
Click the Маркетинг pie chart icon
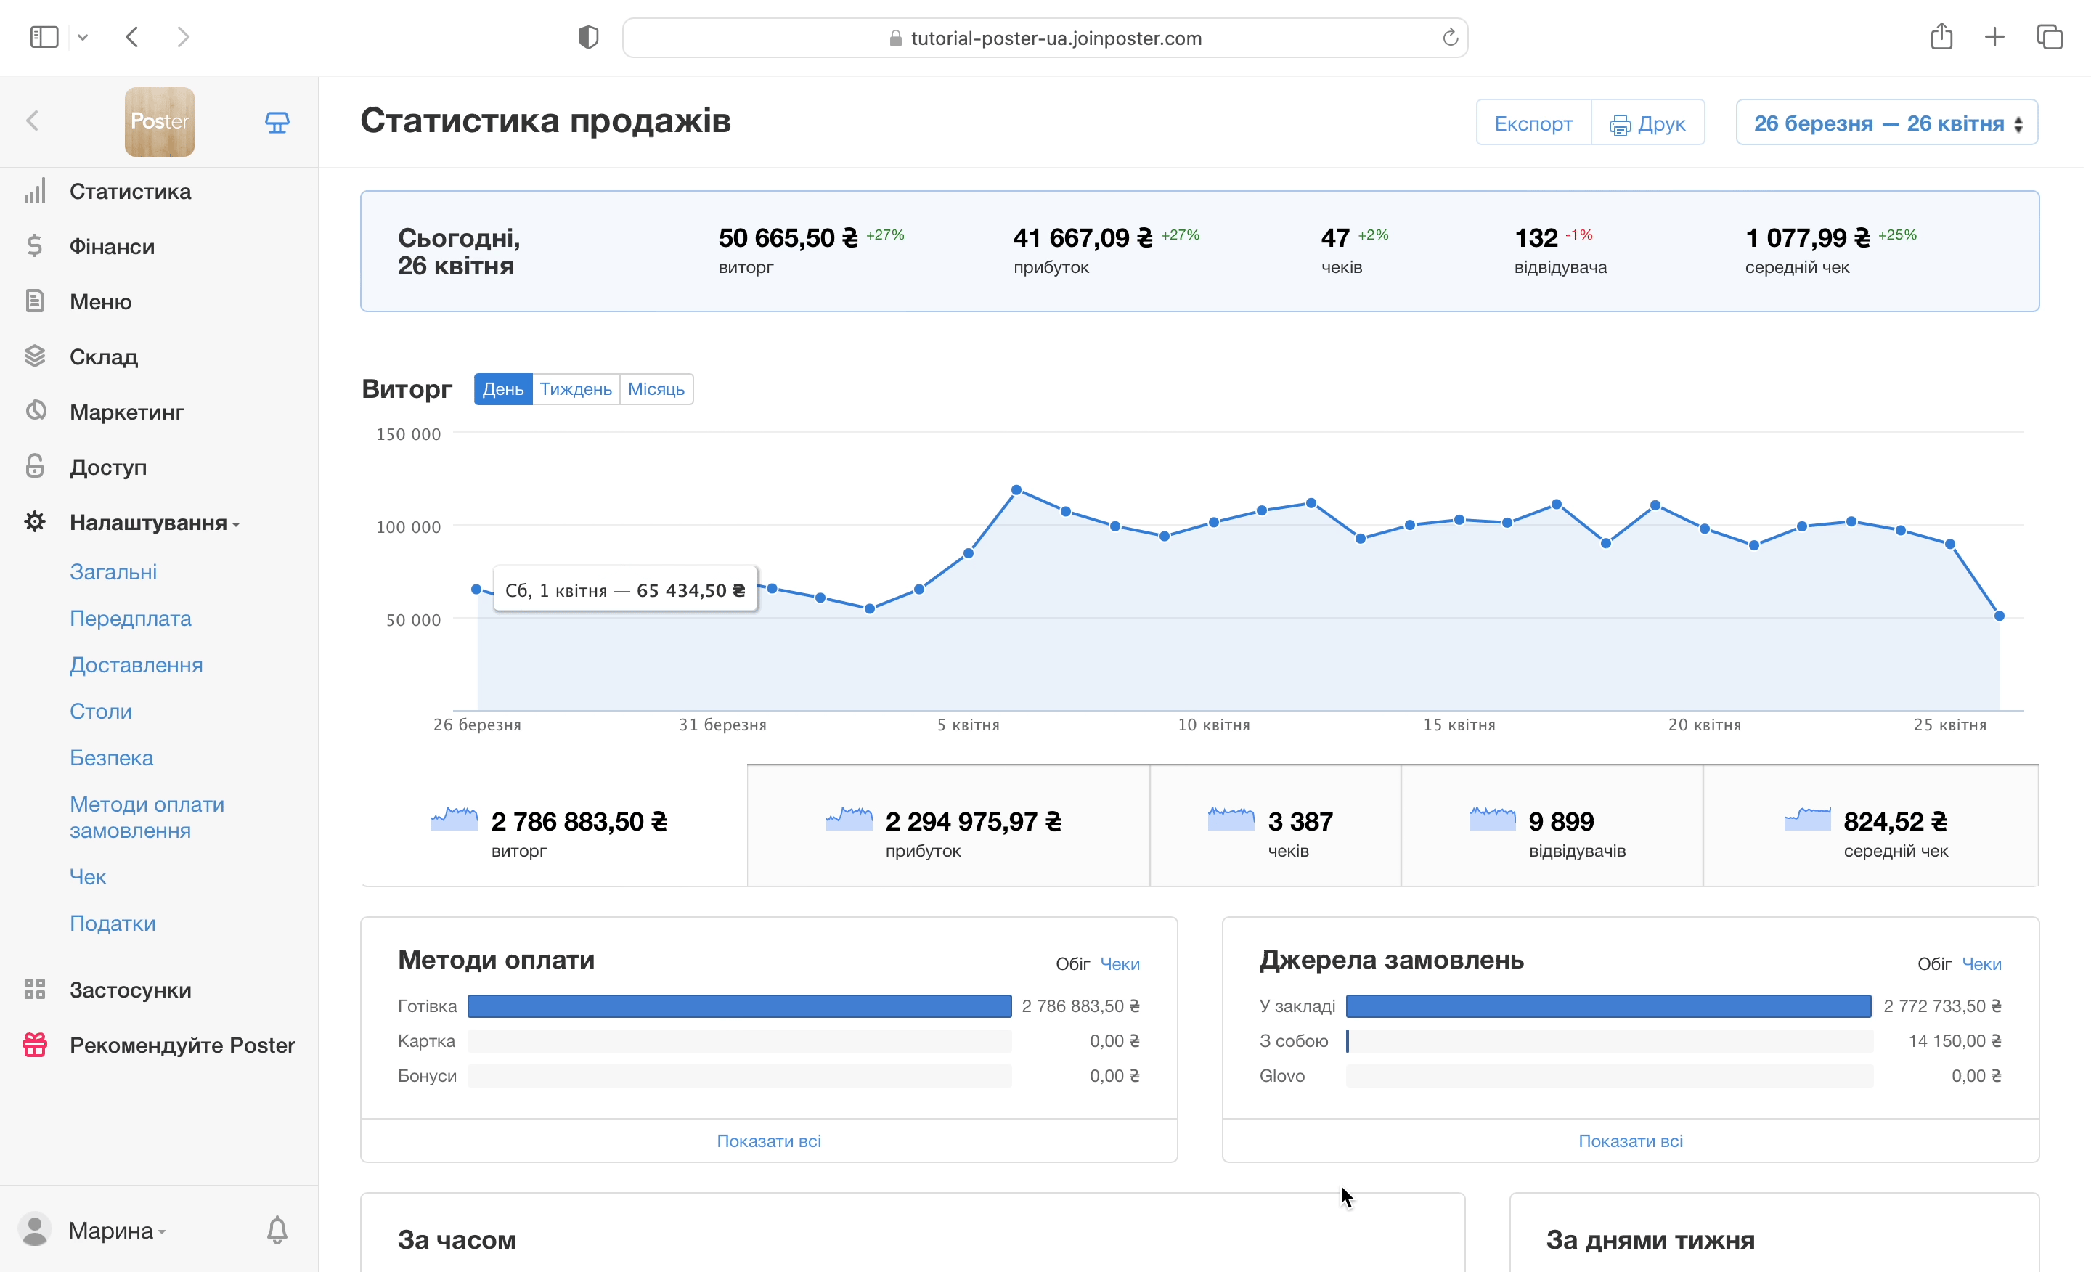pos(35,412)
